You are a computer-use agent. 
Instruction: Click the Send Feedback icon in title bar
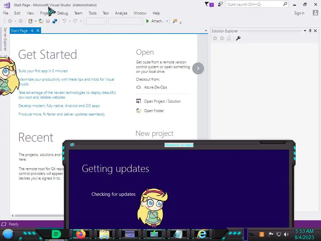coord(220,4)
